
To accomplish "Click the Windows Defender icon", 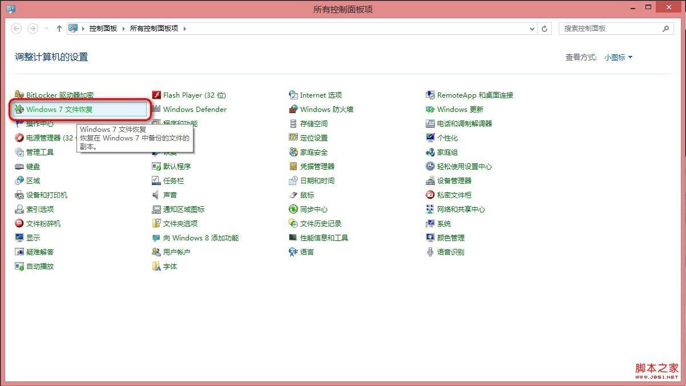I will [x=156, y=110].
